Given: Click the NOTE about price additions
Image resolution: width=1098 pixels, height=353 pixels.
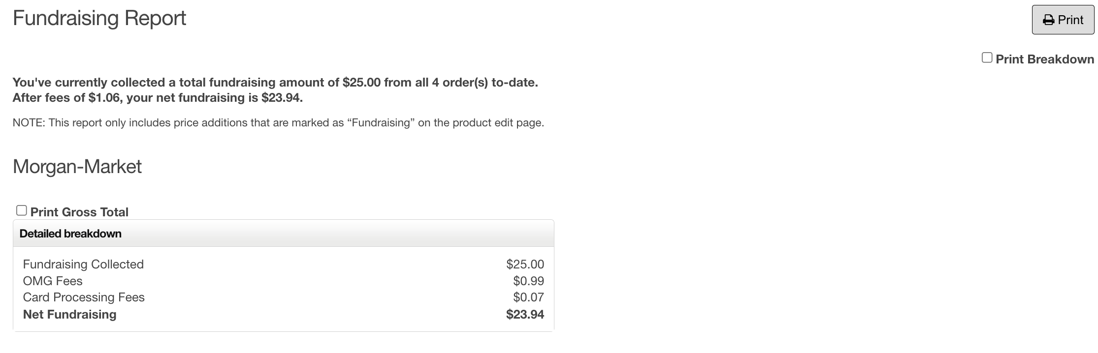Looking at the screenshot, I should [x=278, y=123].
